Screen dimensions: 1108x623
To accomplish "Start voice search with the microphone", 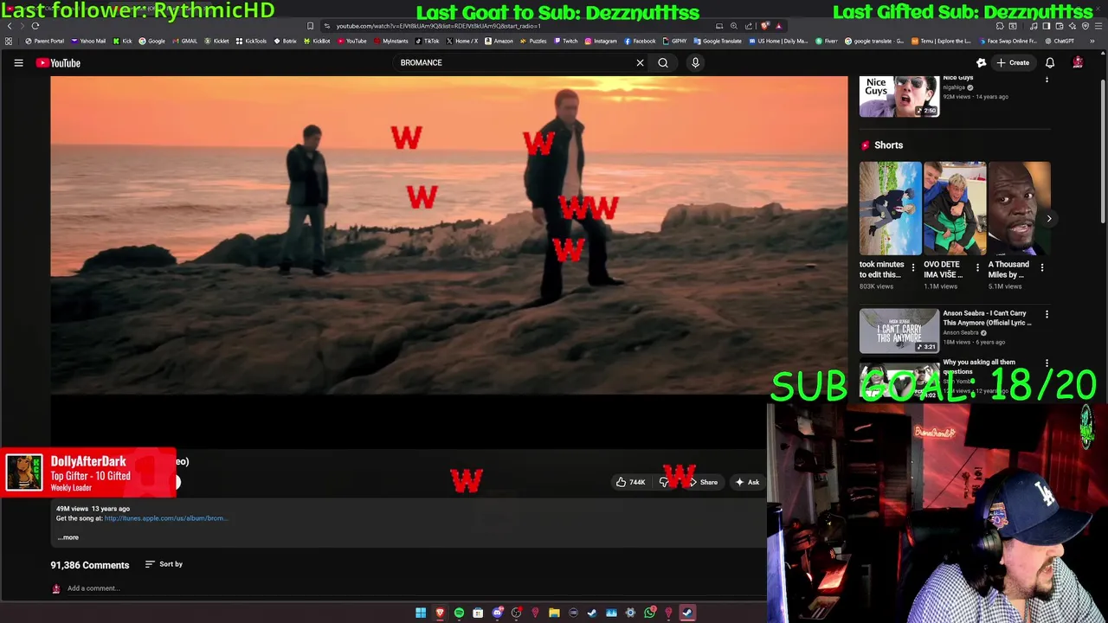I will tap(695, 62).
